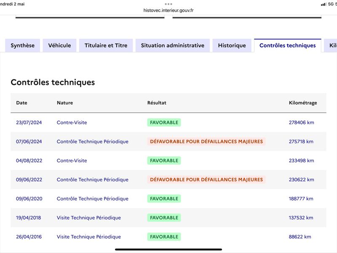
Task: Select the mileage 233498 km
Action: coord(301,161)
